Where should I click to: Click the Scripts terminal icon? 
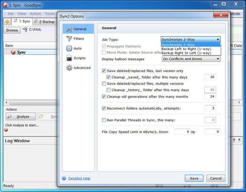coord(69,58)
